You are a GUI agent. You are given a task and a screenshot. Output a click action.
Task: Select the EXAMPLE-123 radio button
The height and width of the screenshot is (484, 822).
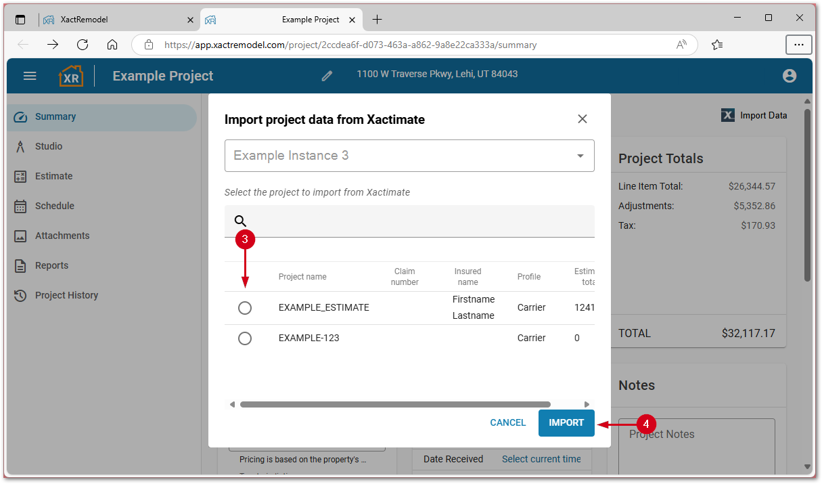pos(245,338)
